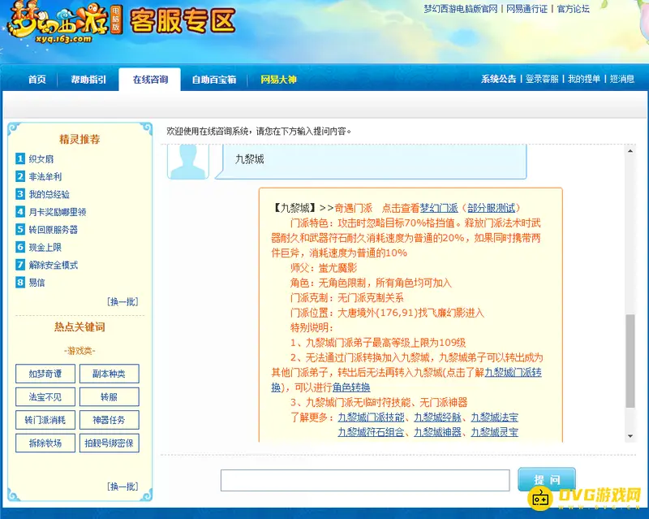Click the 副本种类 keyword button
649x519 pixels.
(109, 374)
